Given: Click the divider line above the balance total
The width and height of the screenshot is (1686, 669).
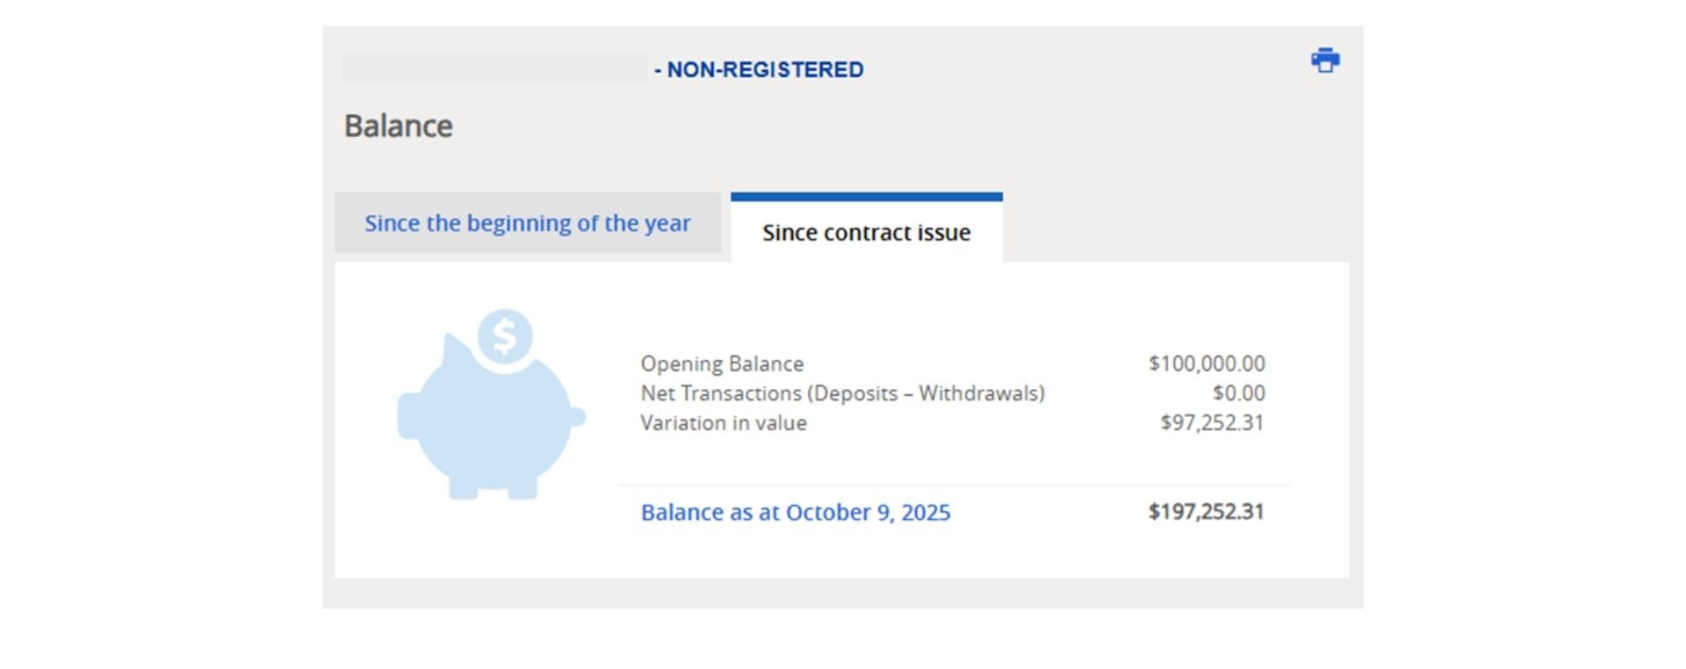Looking at the screenshot, I should [x=953, y=485].
